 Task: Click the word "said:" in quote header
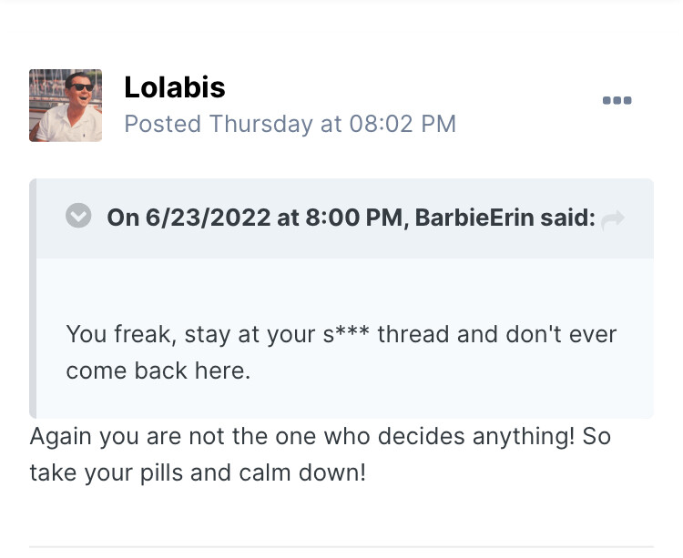click(x=575, y=218)
